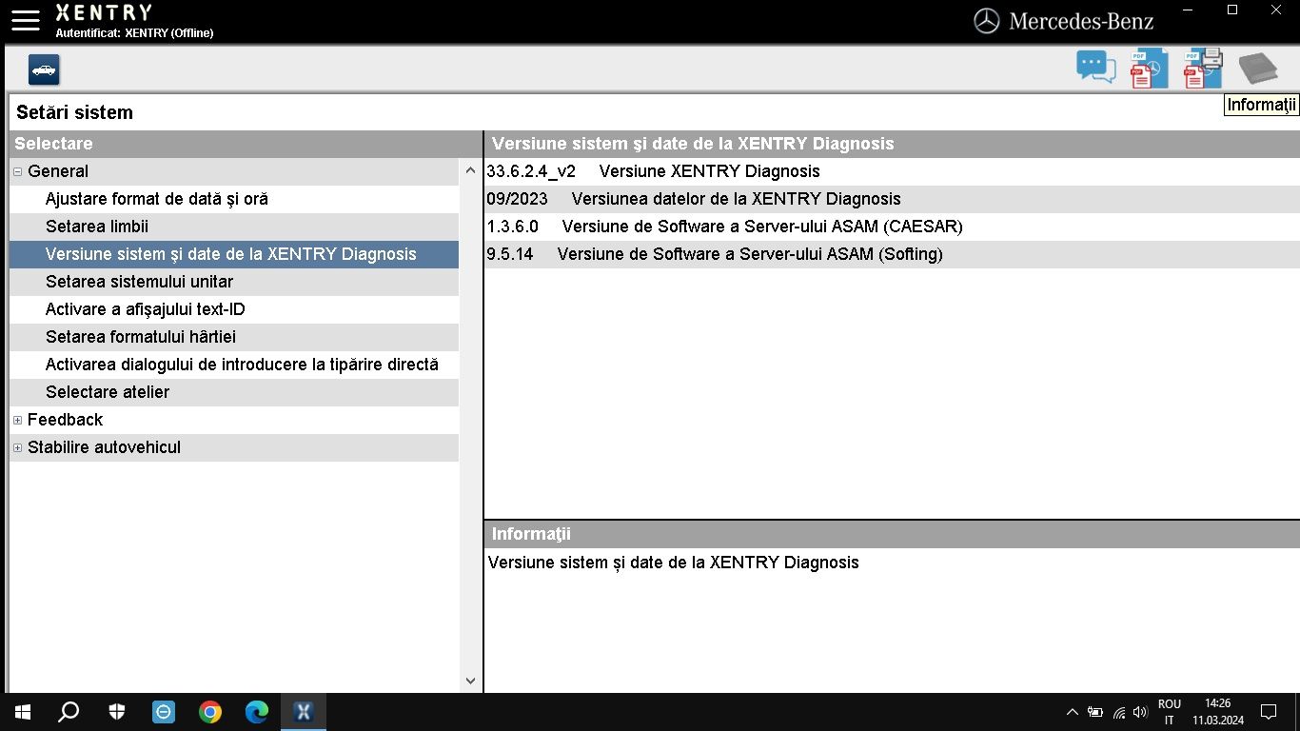This screenshot has width=1300, height=731.
Task: Click the ROU IT language indicator
Action: point(1170,712)
